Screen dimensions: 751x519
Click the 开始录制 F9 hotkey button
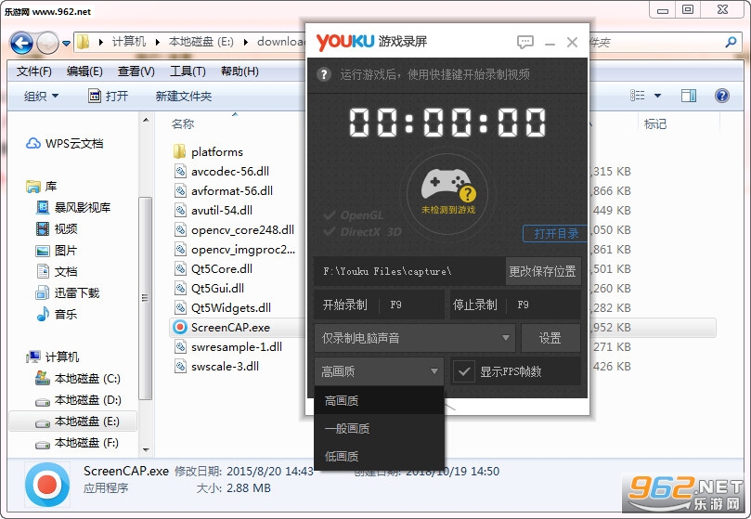click(x=379, y=305)
